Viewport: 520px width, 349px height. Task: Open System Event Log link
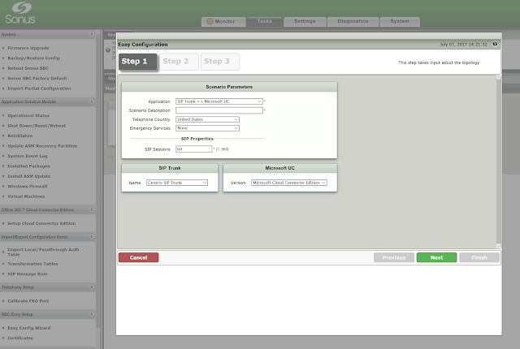[x=28, y=156]
